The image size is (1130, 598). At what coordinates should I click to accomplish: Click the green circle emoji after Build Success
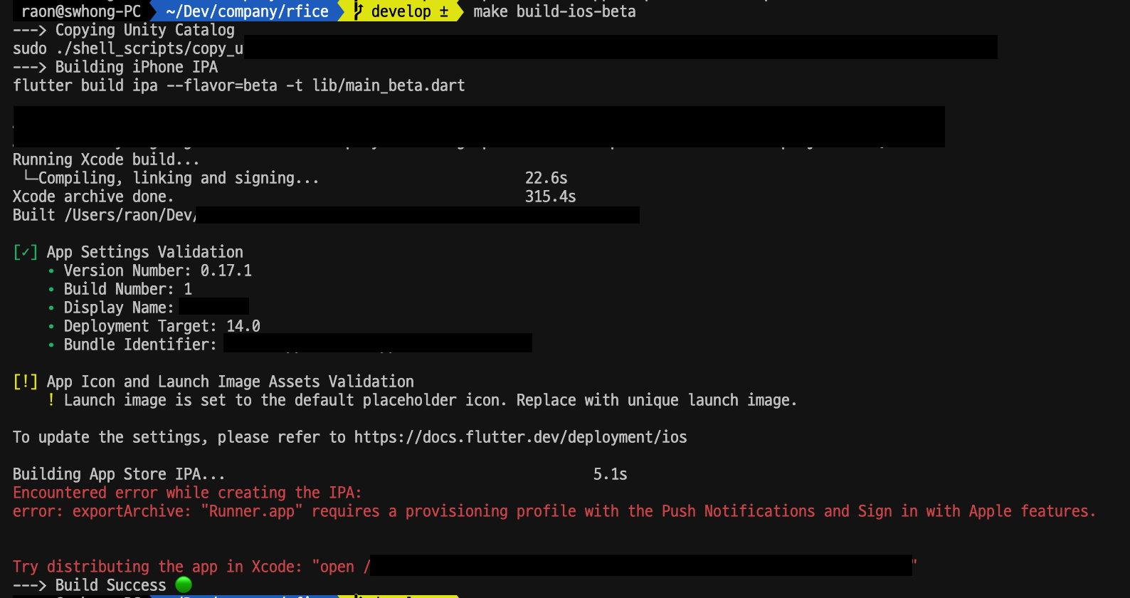coord(184,584)
